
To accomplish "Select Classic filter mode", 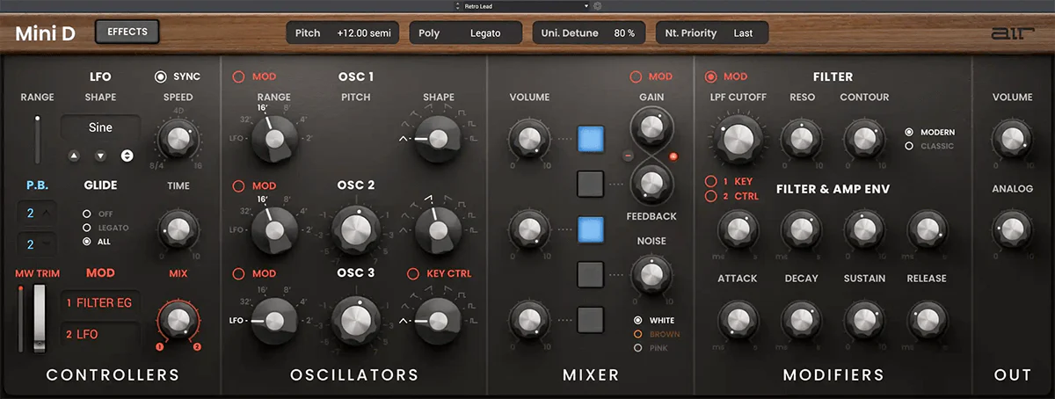I will pyautogui.click(x=909, y=146).
